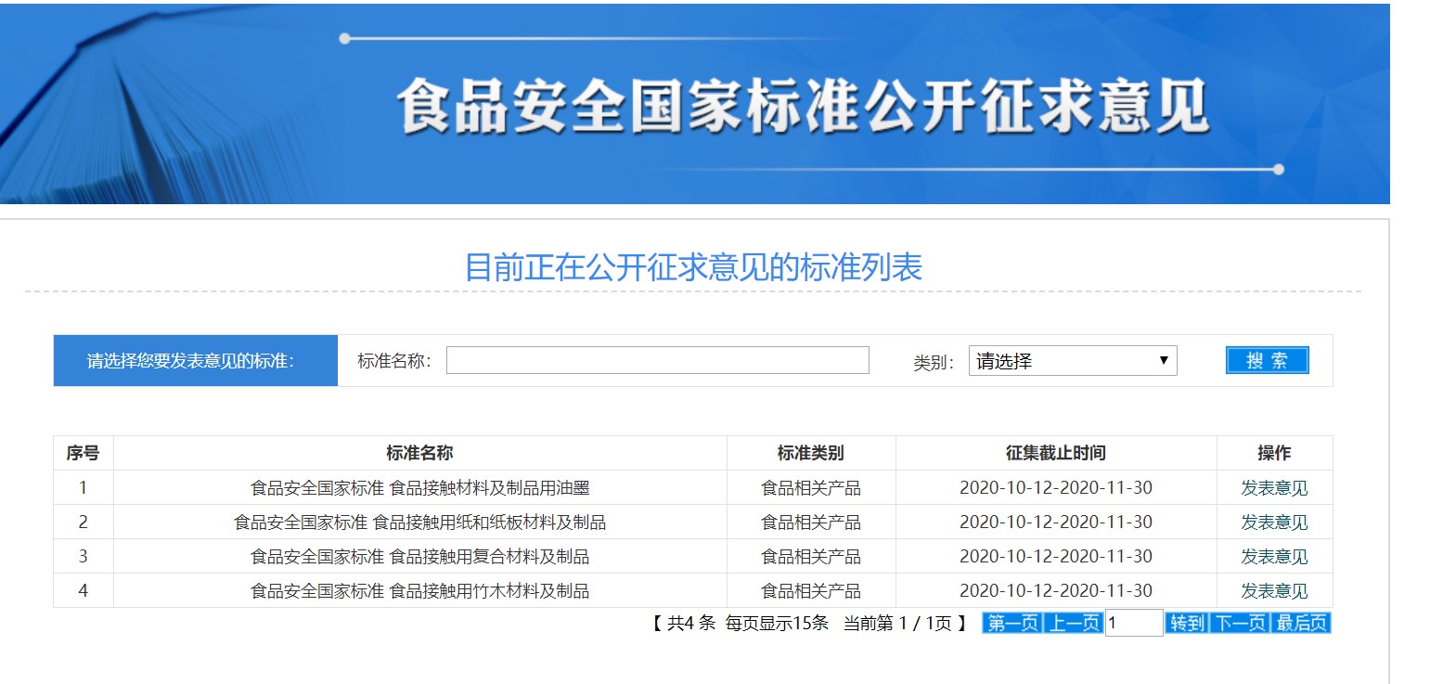This screenshot has height=684, width=1443.
Task: Click the 下一页 pagination button
Action: pyautogui.click(x=1239, y=624)
